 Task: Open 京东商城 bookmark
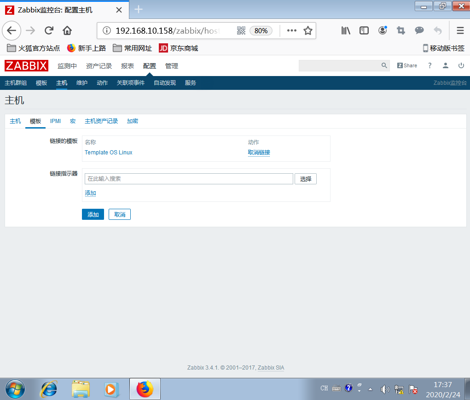click(x=179, y=48)
